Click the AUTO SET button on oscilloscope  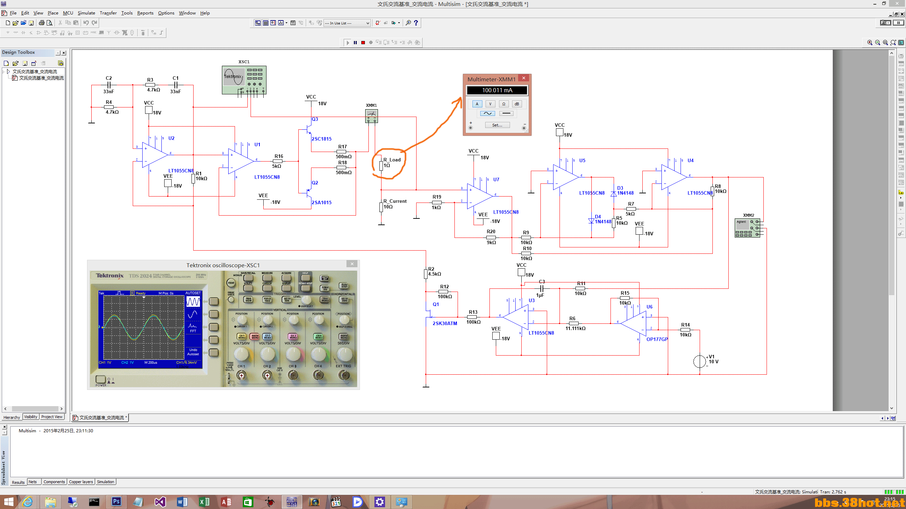point(325,278)
